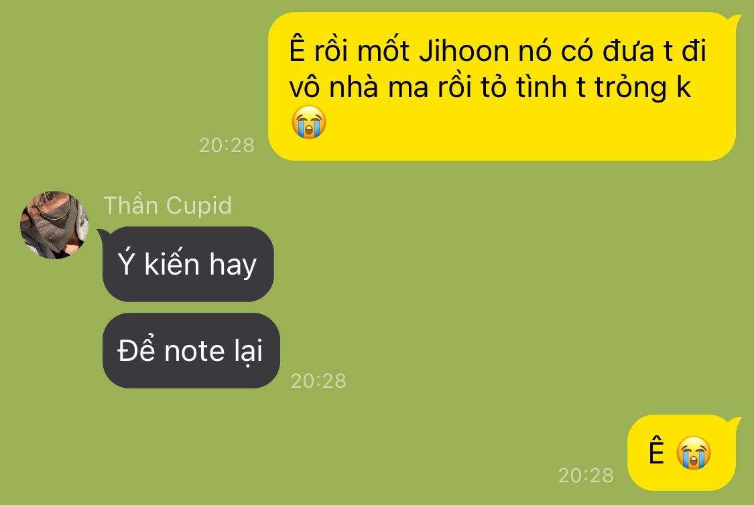Select the "Để note lại" message bubble
This screenshot has height=505, width=754.
click(191, 351)
